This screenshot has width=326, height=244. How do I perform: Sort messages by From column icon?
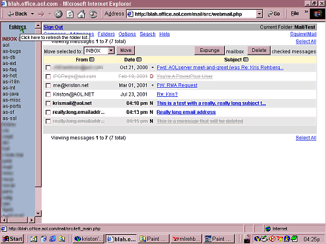tap(92, 59)
